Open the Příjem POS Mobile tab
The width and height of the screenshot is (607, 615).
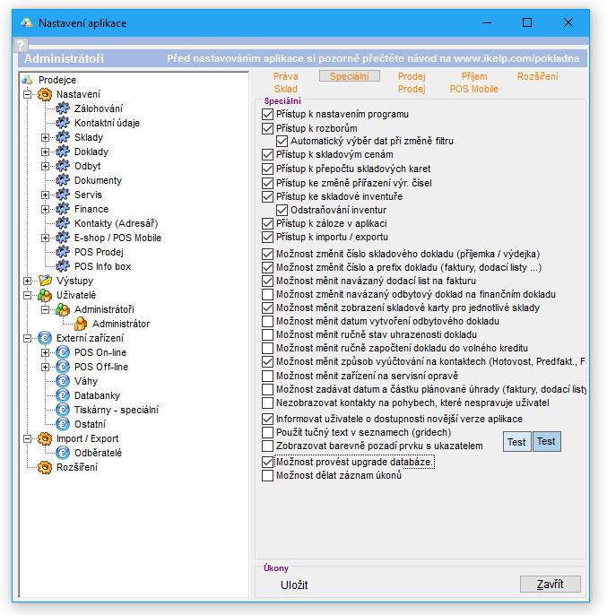pos(474,82)
